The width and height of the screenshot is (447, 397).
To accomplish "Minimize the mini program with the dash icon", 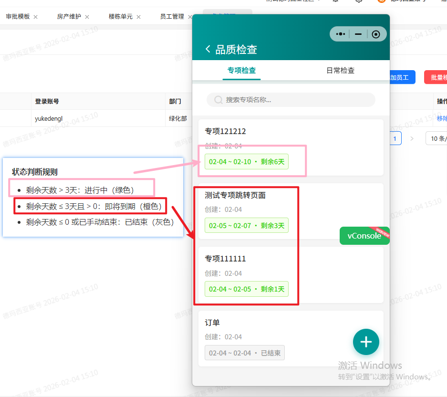I will point(358,34).
